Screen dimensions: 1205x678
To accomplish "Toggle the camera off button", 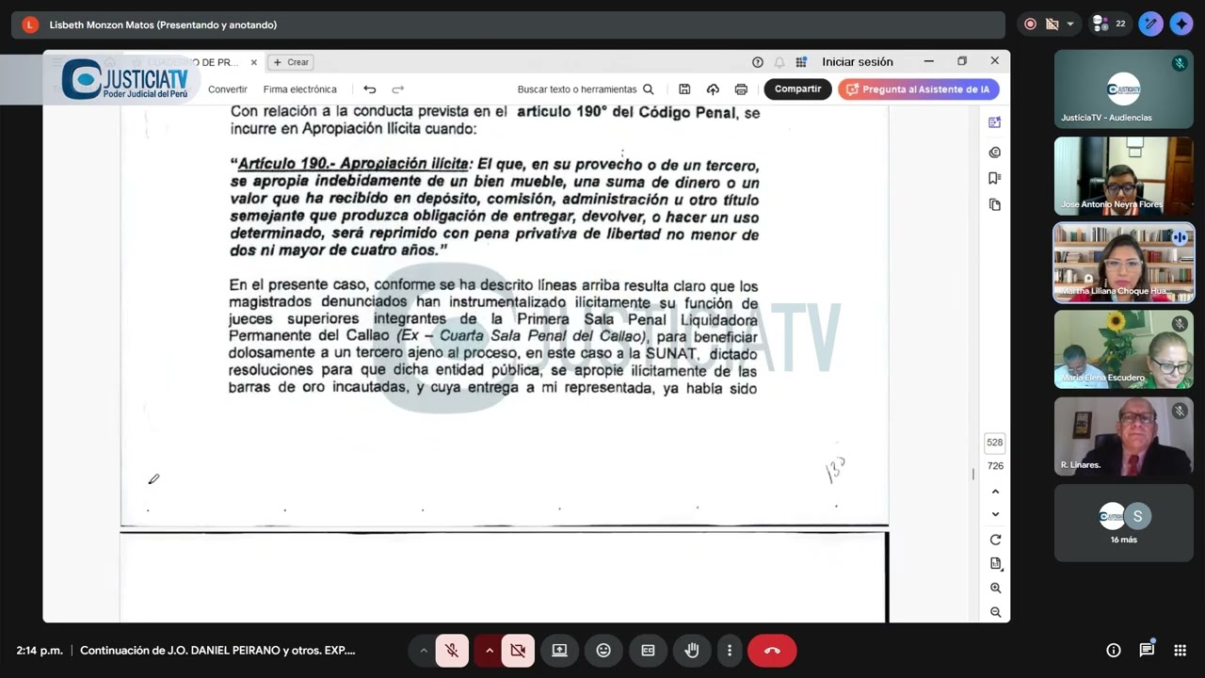I will (518, 650).
